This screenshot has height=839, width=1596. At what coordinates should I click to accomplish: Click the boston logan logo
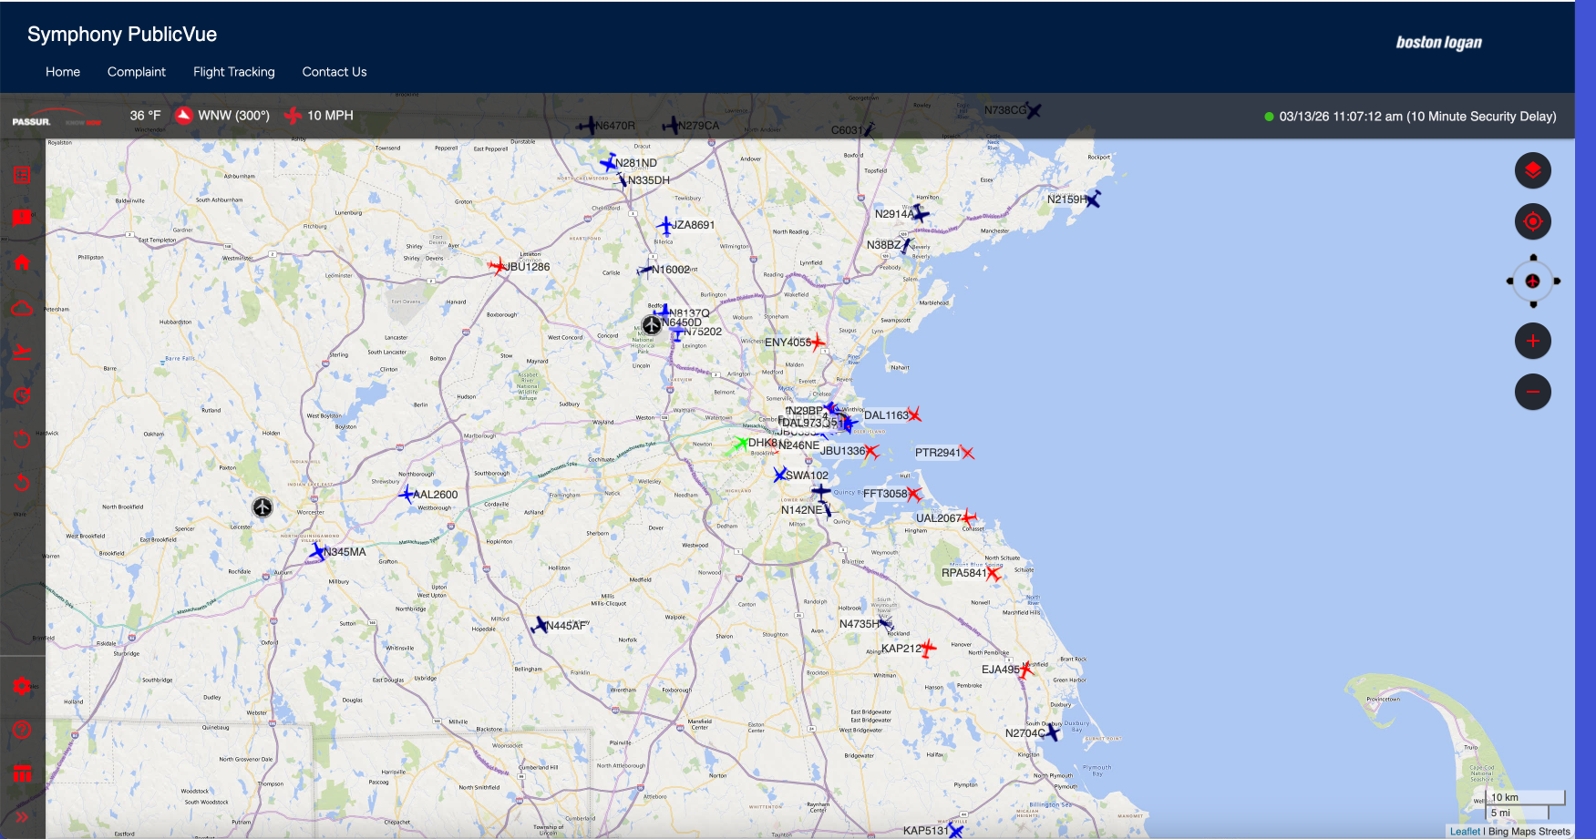coord(1438,42)
